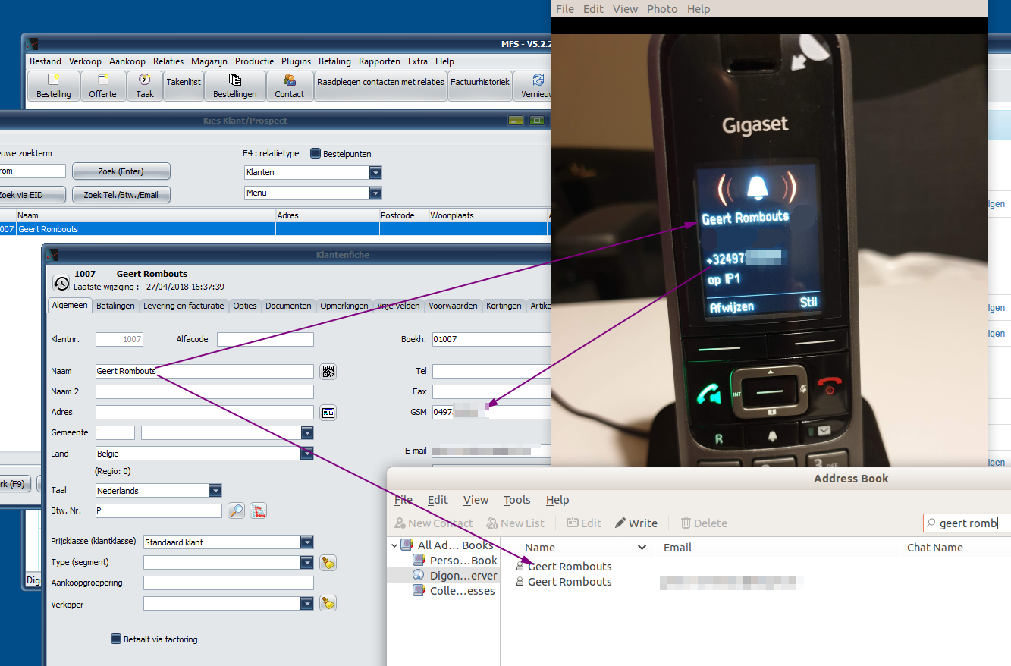Image resolution: width=1011 pixels, height=666 pixels.
Task: Open a new Offerte from MFS toolbar
Action: [102, 86]
